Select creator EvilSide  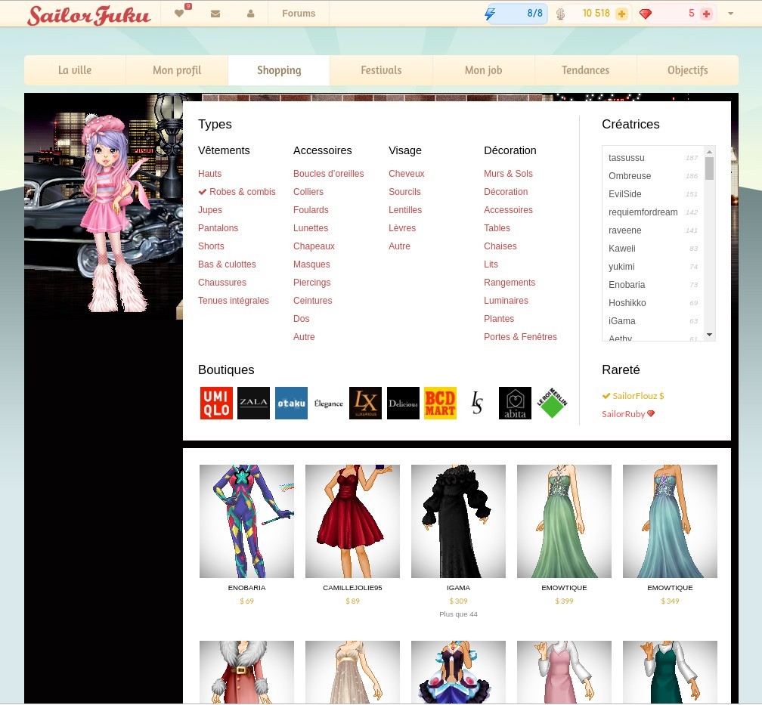pyautogui.click(x=653, y=194)
